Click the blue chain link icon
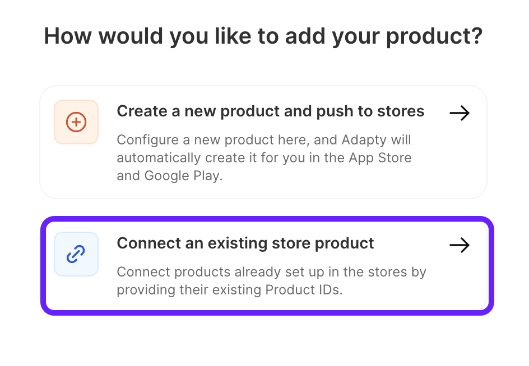The width and height of the screenshot is (529, 366). pyautogui.click(x=76, y=254)
